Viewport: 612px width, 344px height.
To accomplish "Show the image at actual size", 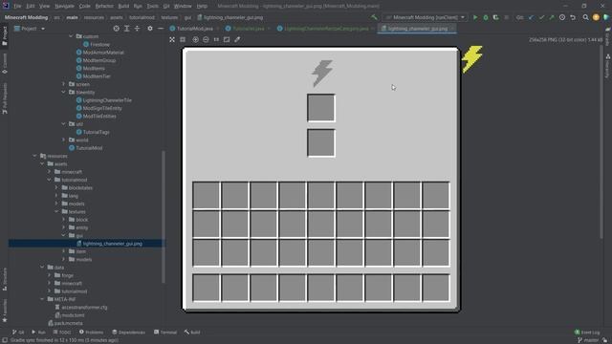I will tap(216, 39).
